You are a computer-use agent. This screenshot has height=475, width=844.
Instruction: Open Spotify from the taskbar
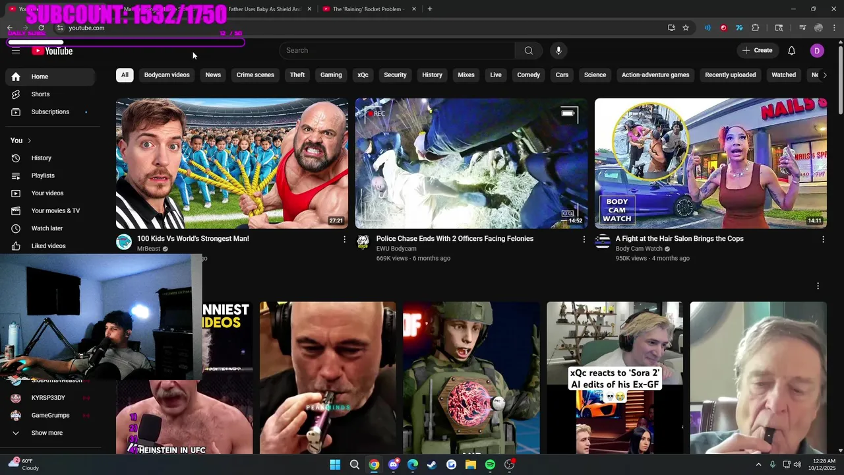coord(490,465)
